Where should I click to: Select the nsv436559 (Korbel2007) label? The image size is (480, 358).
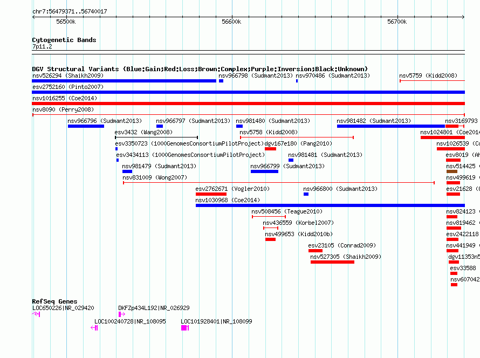pyautogui.click(x=298, y=223)
